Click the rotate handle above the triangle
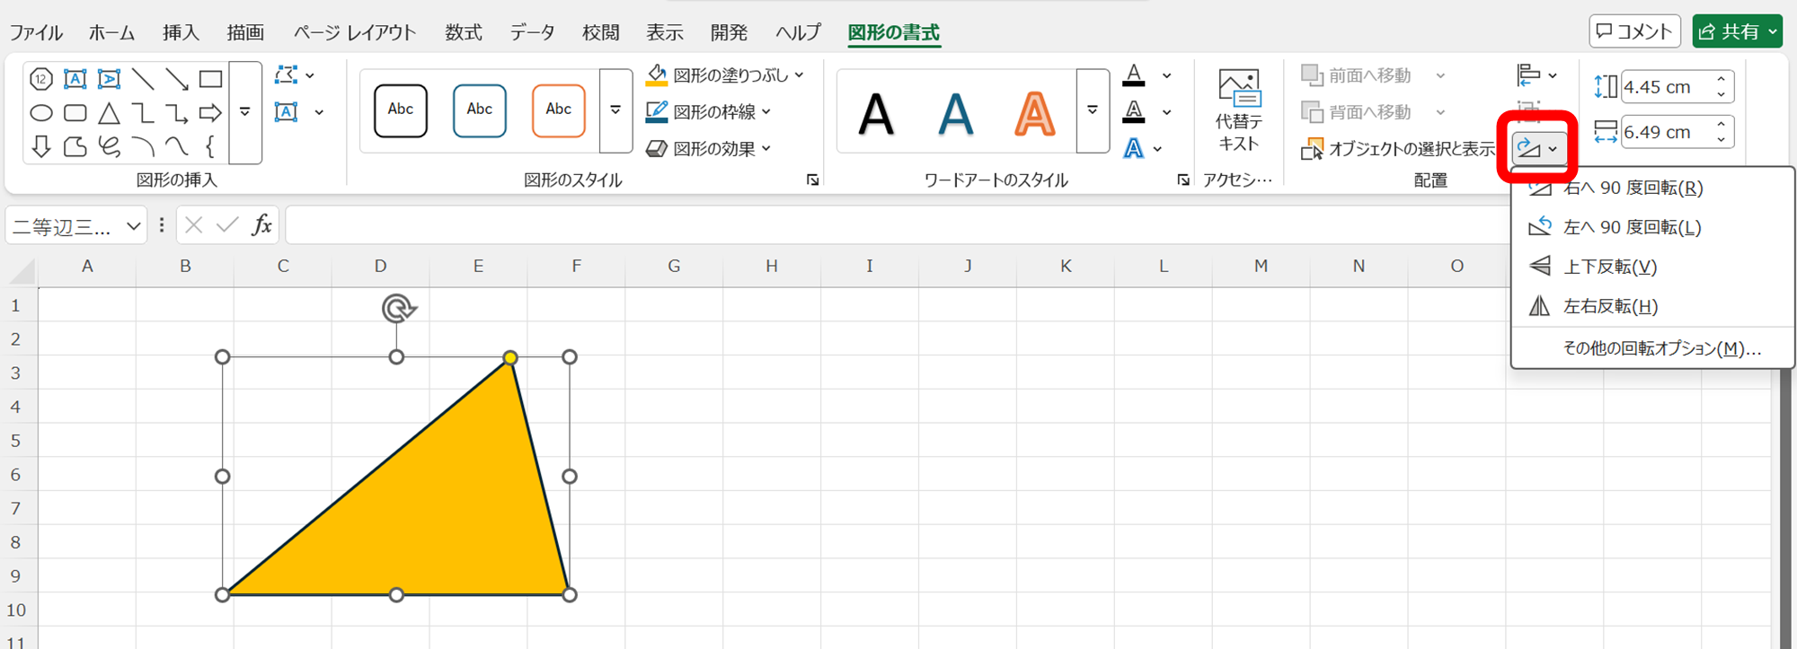Image resolution: width=1797 pixels, height=649 pixels. 398,309
